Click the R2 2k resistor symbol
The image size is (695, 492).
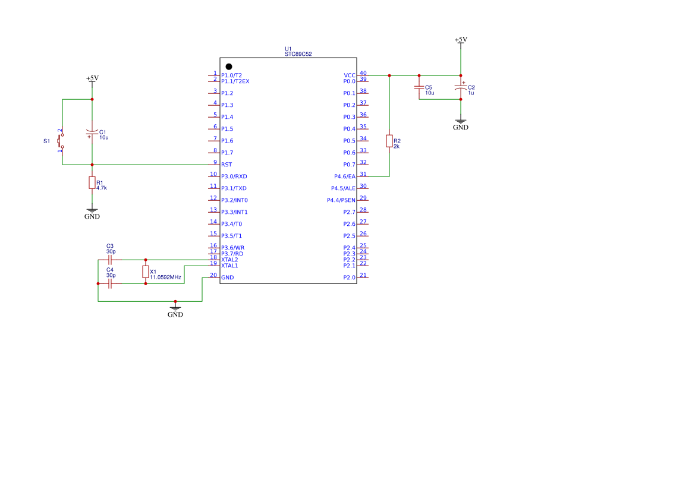coord(389,141)
